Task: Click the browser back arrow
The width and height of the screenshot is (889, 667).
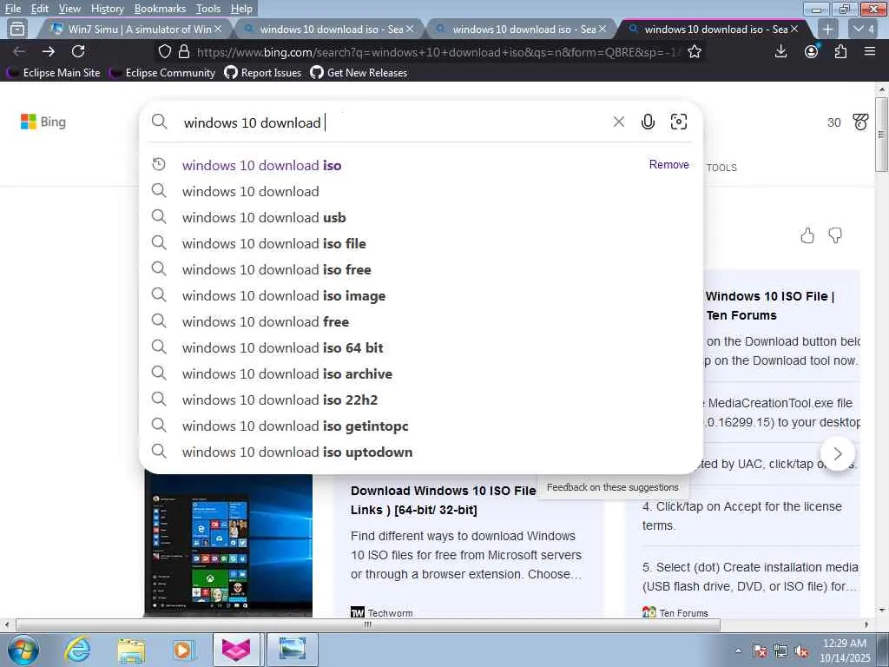Action: click(x=19, y=51)
